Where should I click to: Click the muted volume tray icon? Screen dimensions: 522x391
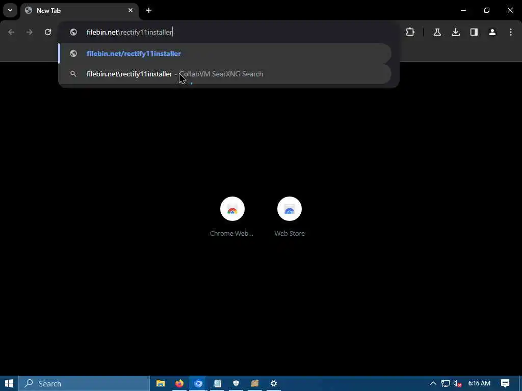click(x=457, y=384)
